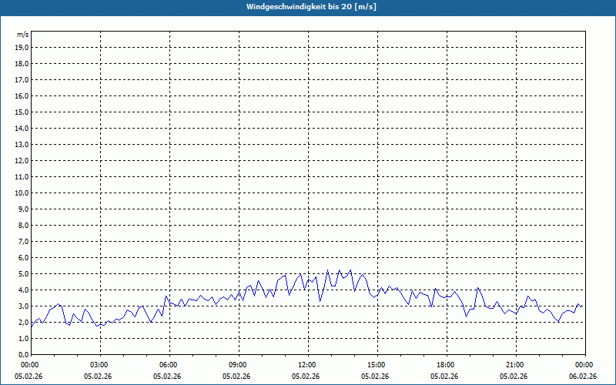Click the 16,0 y-axis label

coord(22,95)
